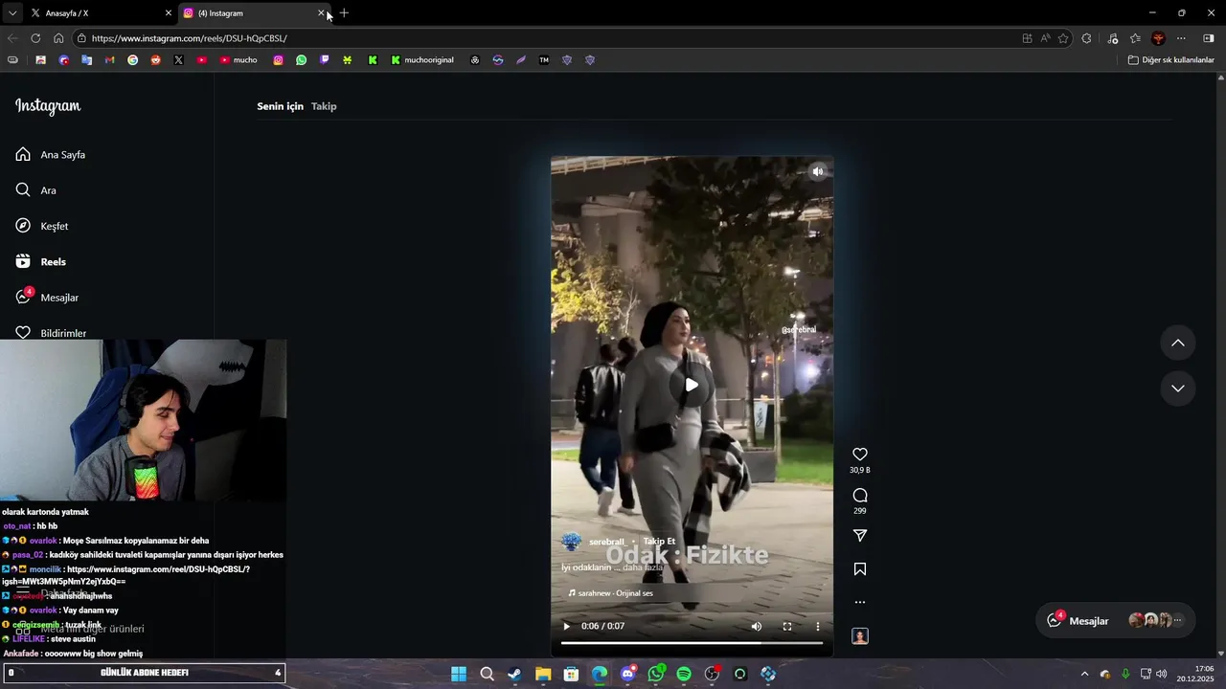Open Steam from the taskbar
This screenshot has width=1226, height=689.
(515, 675)
